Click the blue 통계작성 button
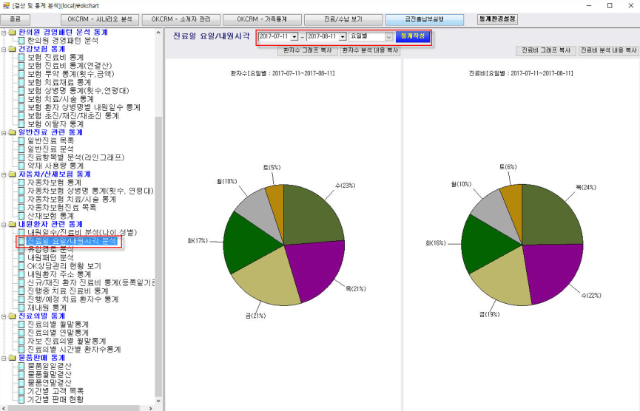 point(413,36)
